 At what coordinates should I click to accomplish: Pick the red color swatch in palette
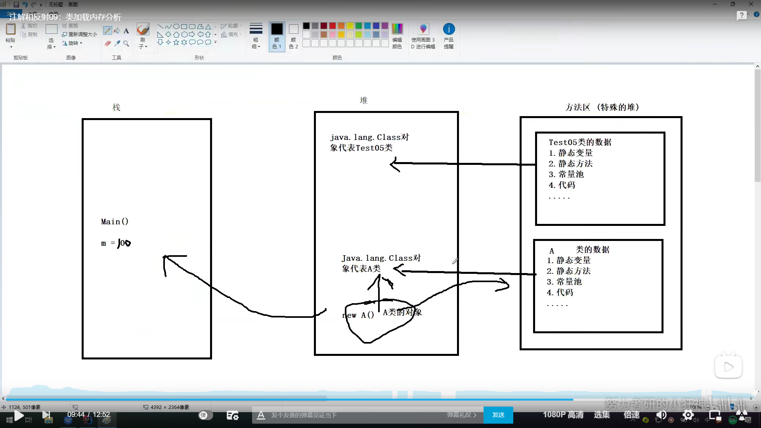click(333, 26)
